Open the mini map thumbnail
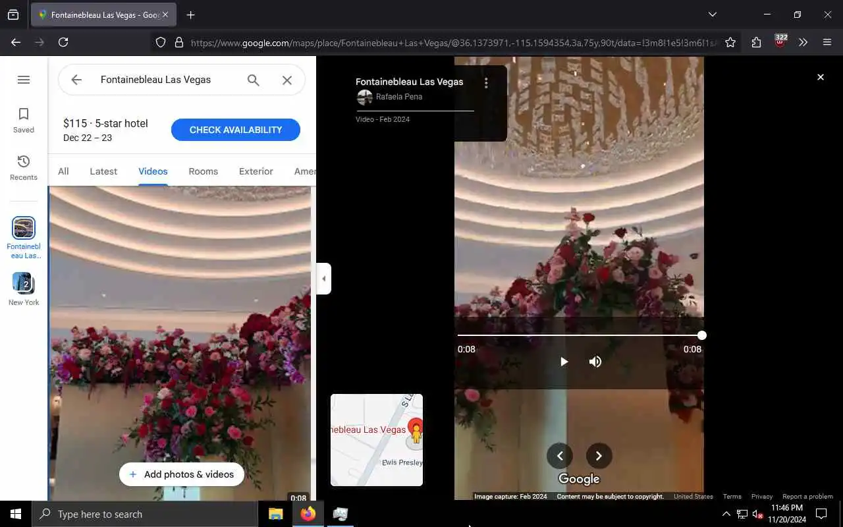 coord(377,440)
